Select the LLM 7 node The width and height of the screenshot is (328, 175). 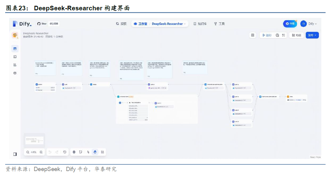(x=242, y=112)
